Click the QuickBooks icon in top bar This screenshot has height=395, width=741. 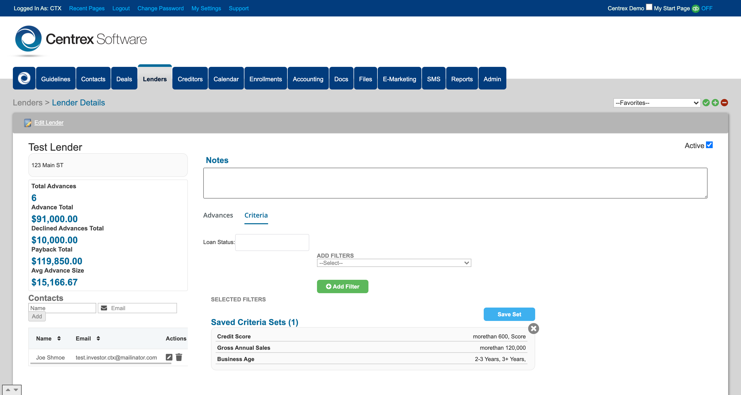(x=695, y=8)
